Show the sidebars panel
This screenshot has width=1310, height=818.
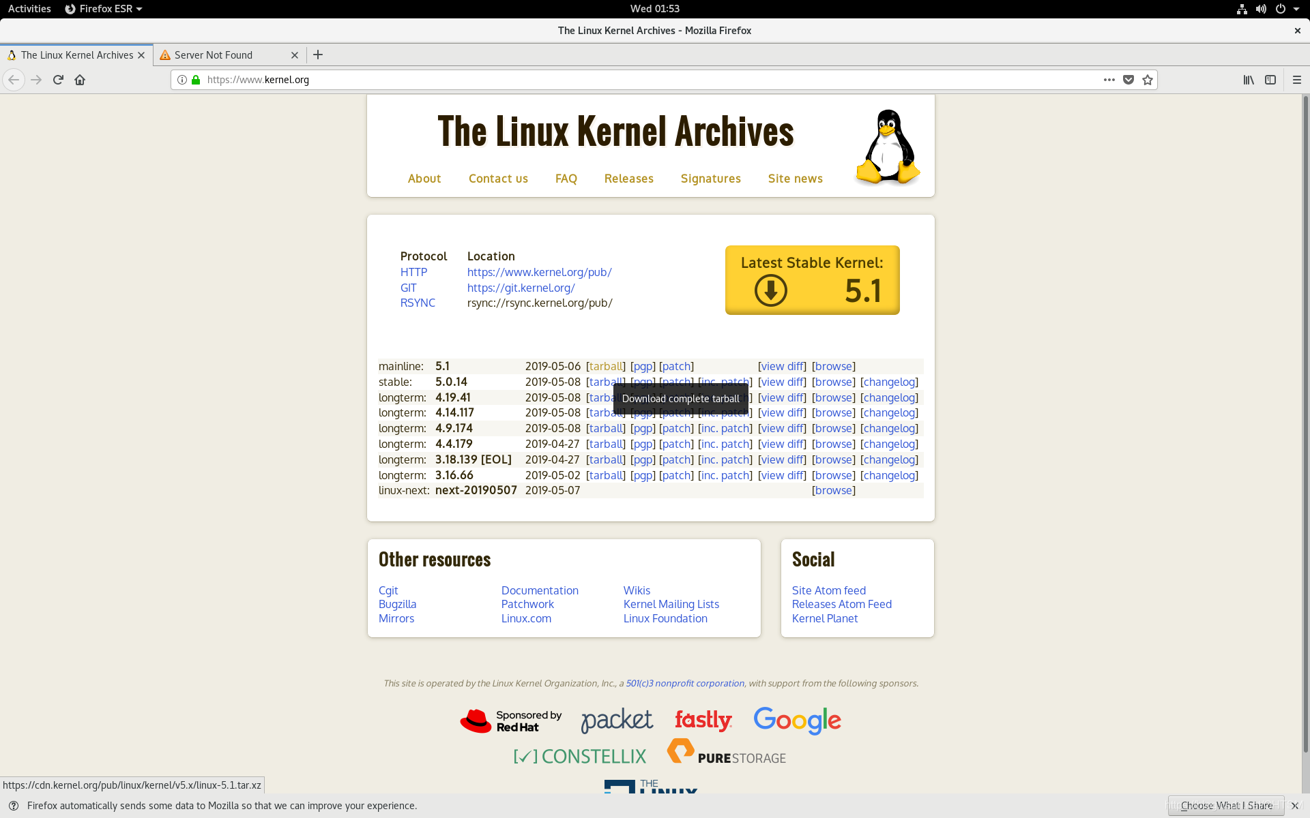click(1270, 80)
